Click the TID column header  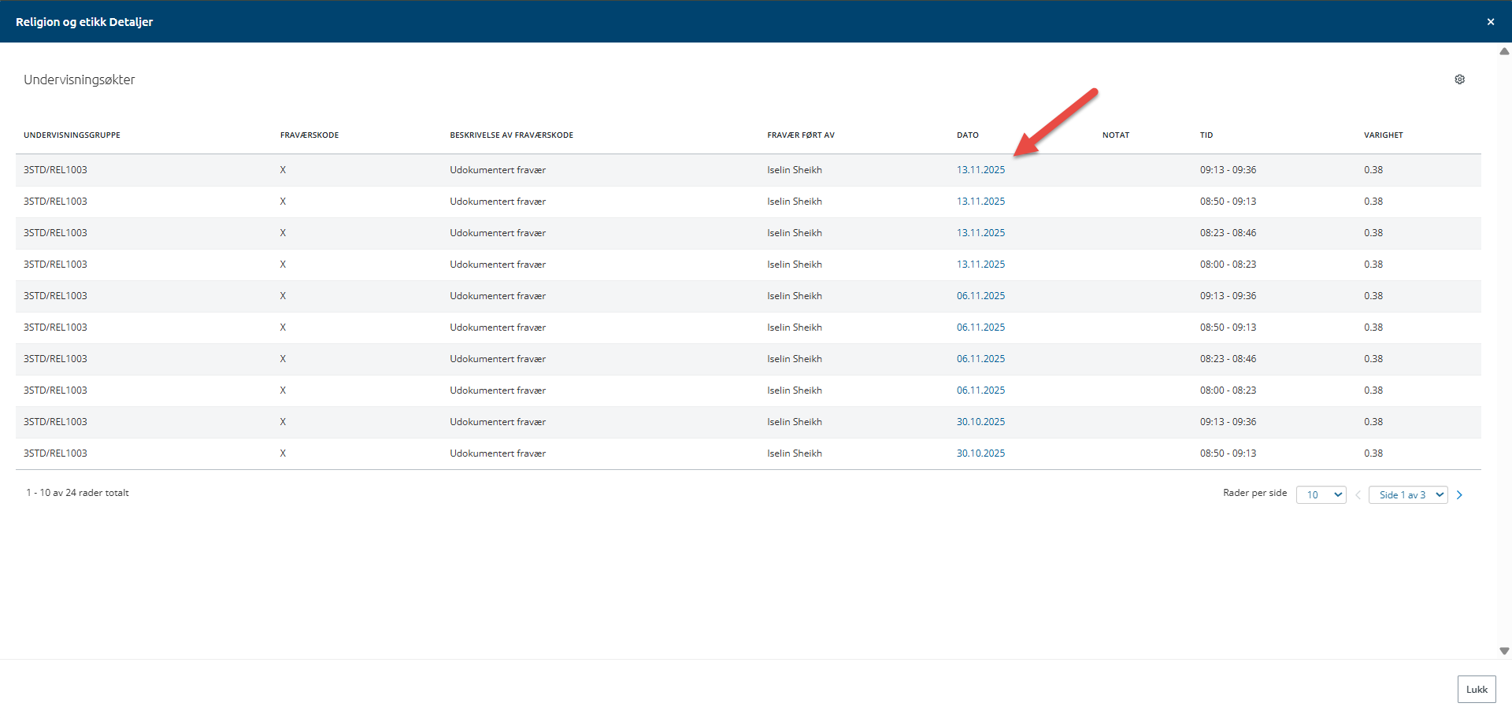point(1206,135)
